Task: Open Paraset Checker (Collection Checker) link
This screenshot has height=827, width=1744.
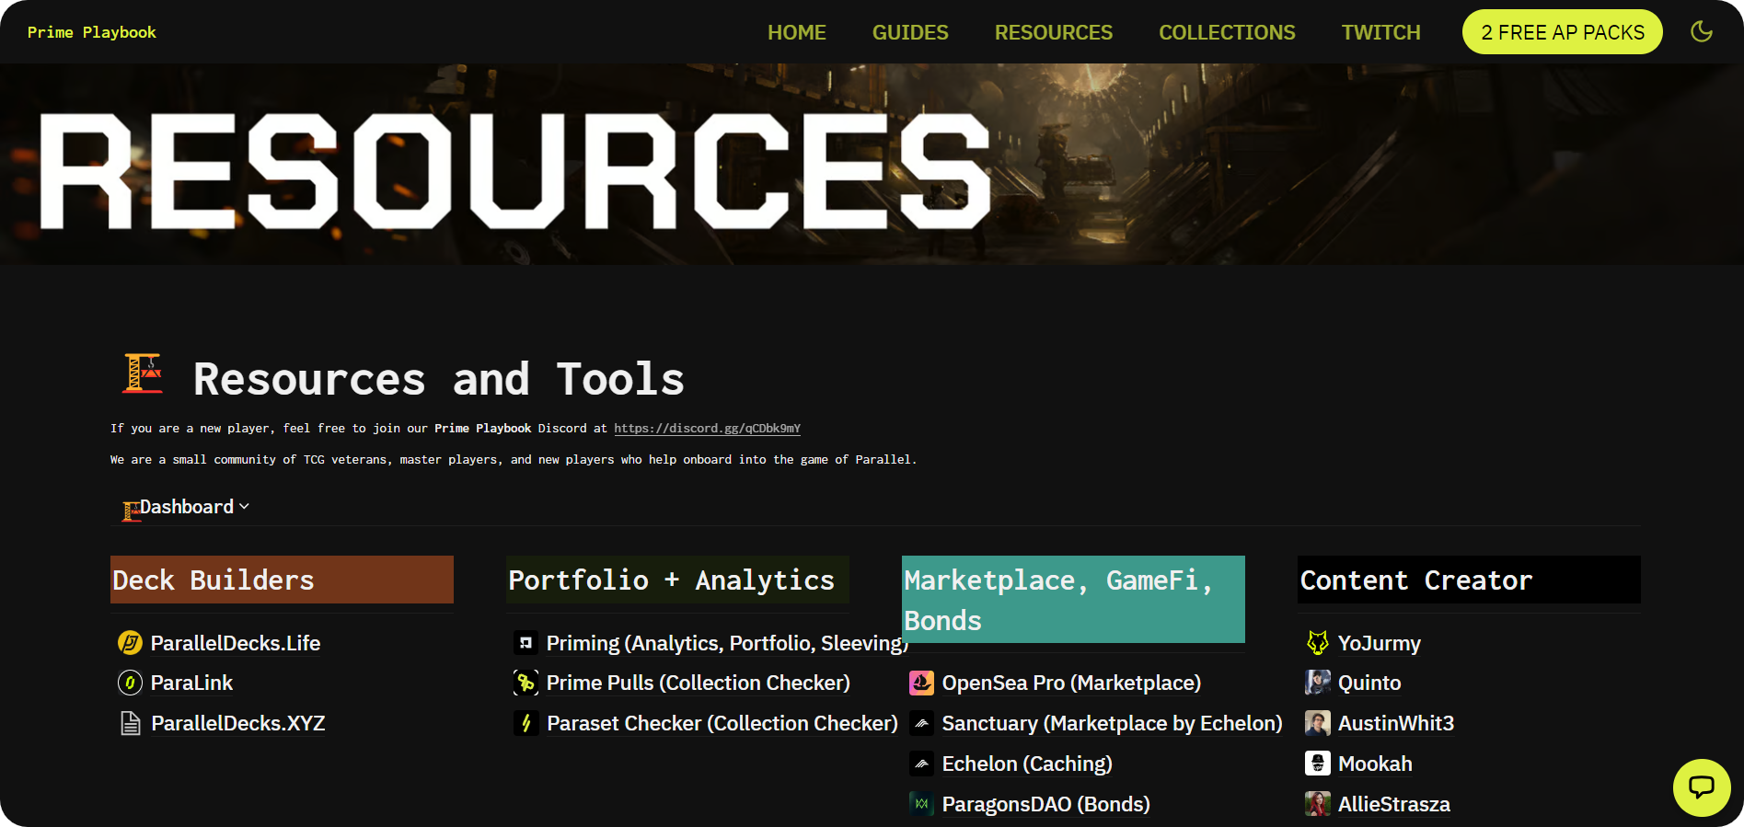Action: [722, 723]
